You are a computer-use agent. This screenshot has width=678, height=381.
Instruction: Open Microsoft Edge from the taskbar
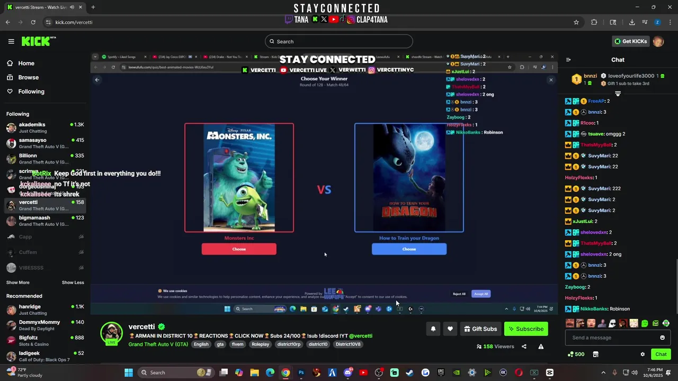(270, 373)
